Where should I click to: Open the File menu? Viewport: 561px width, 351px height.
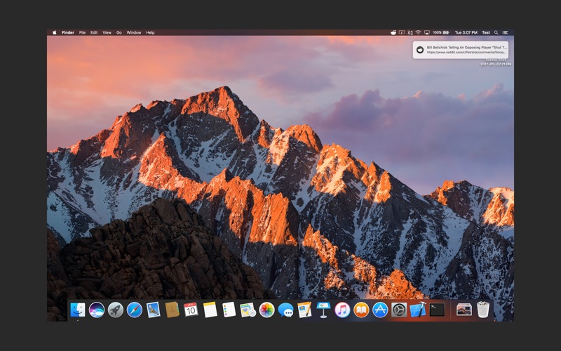pyautogui.click(x=82, y=32)
